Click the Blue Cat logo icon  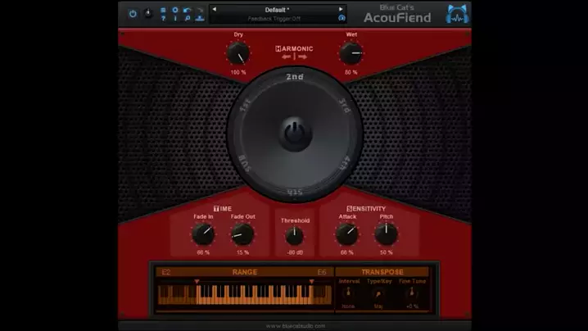[x=457, y=14]
